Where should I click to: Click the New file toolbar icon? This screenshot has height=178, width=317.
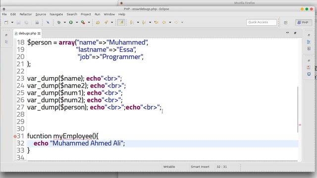coord(6,22)
